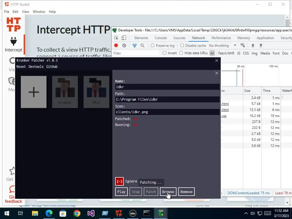Toggle the network filter funnel icon
This screenshot has height=219, width=292.
[135, 45]
